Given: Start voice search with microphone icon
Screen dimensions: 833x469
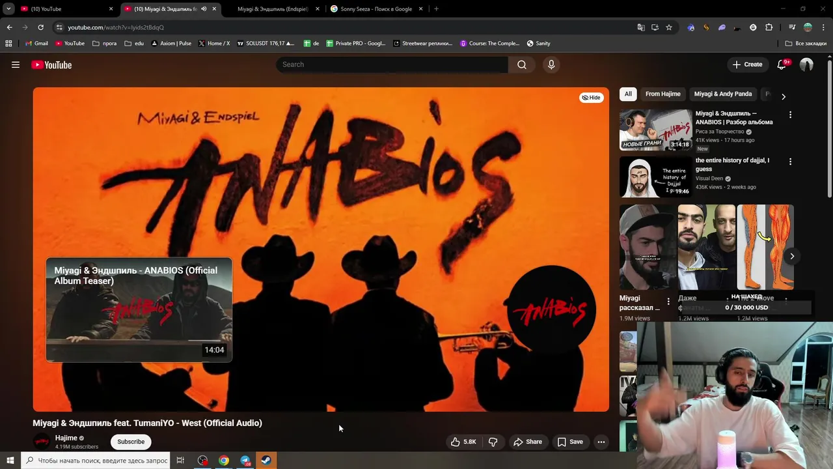Looking at the screenshot, I should 551,64.
